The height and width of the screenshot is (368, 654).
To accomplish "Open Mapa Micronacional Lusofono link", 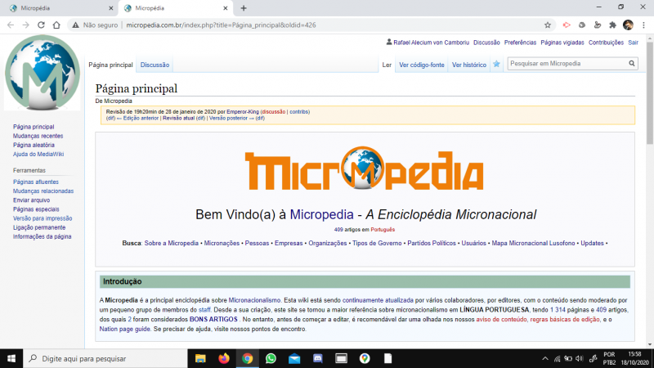I will pyautogui.click(x=533, y=243).
